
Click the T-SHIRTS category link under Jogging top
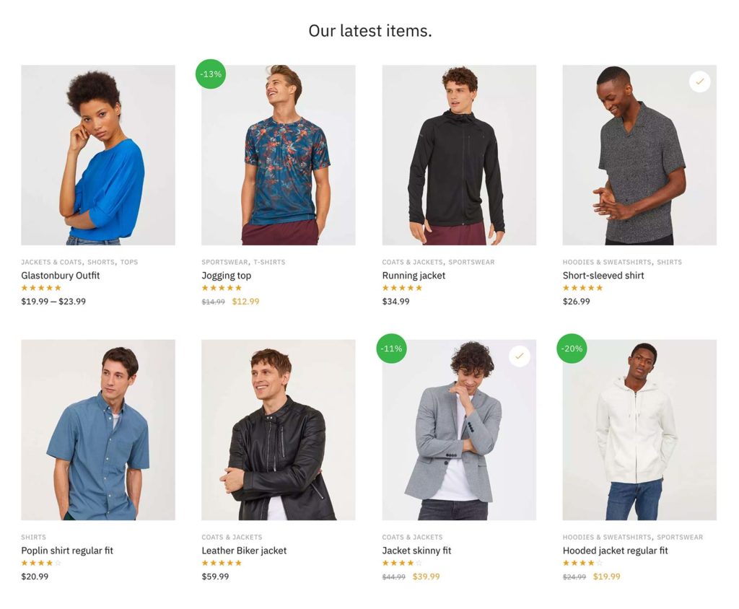tap(268, 262)
